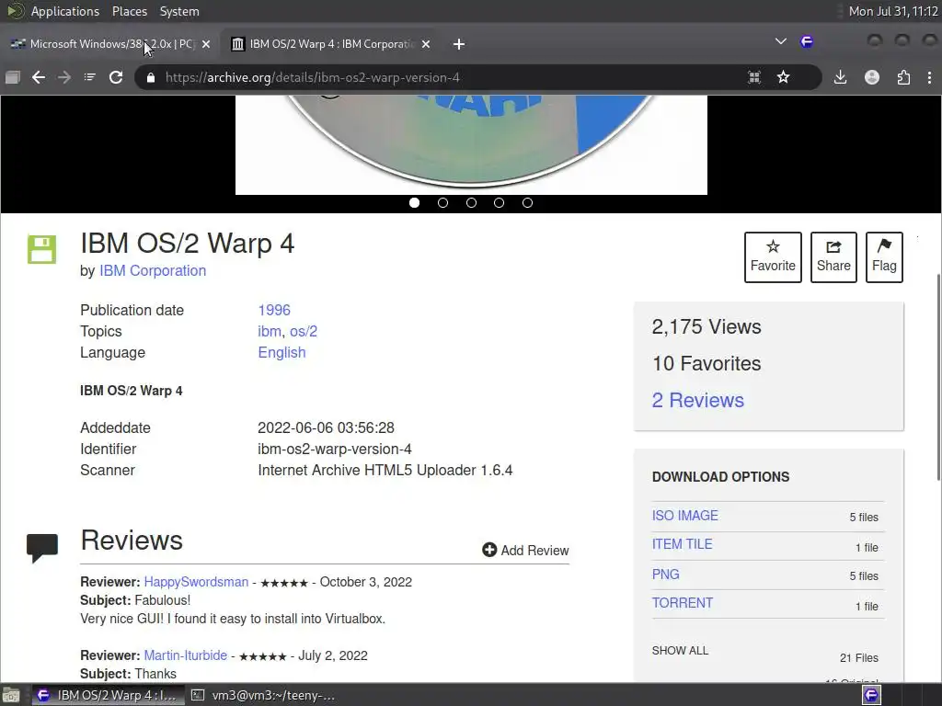Bookmark this page with the star icon
This screenshot has height=706, width=942.
point(784,77)
